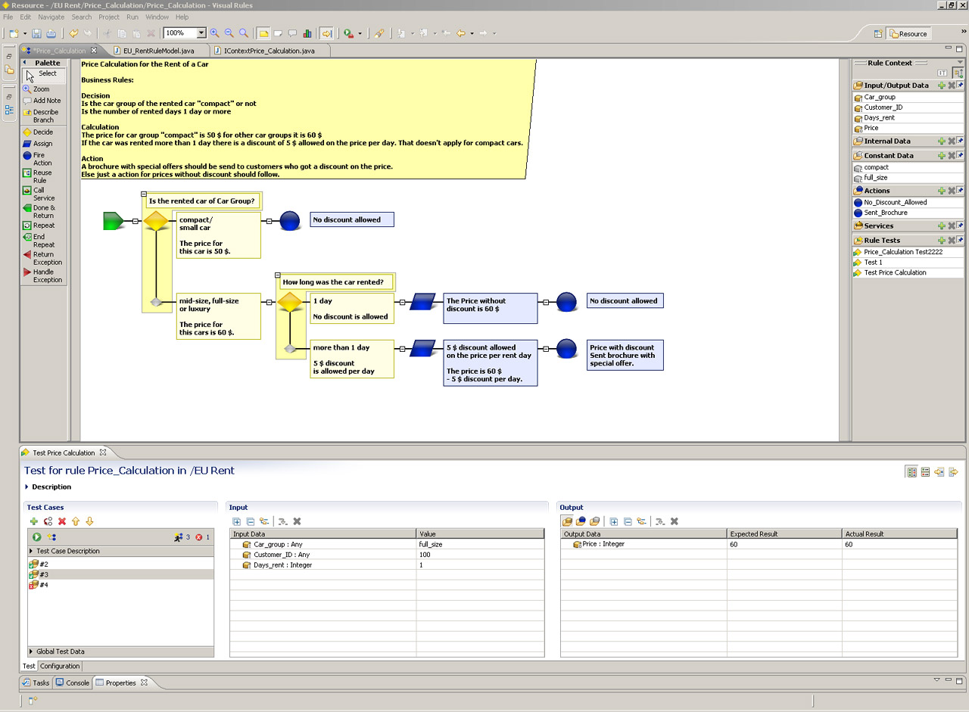Open the Configuration tab below test cases
Viewport: 969px width, 712px height.
(60, 666)
